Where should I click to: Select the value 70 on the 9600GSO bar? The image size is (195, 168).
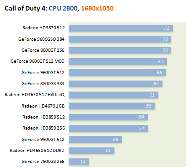pyautogui.click(x=165, y=39)
